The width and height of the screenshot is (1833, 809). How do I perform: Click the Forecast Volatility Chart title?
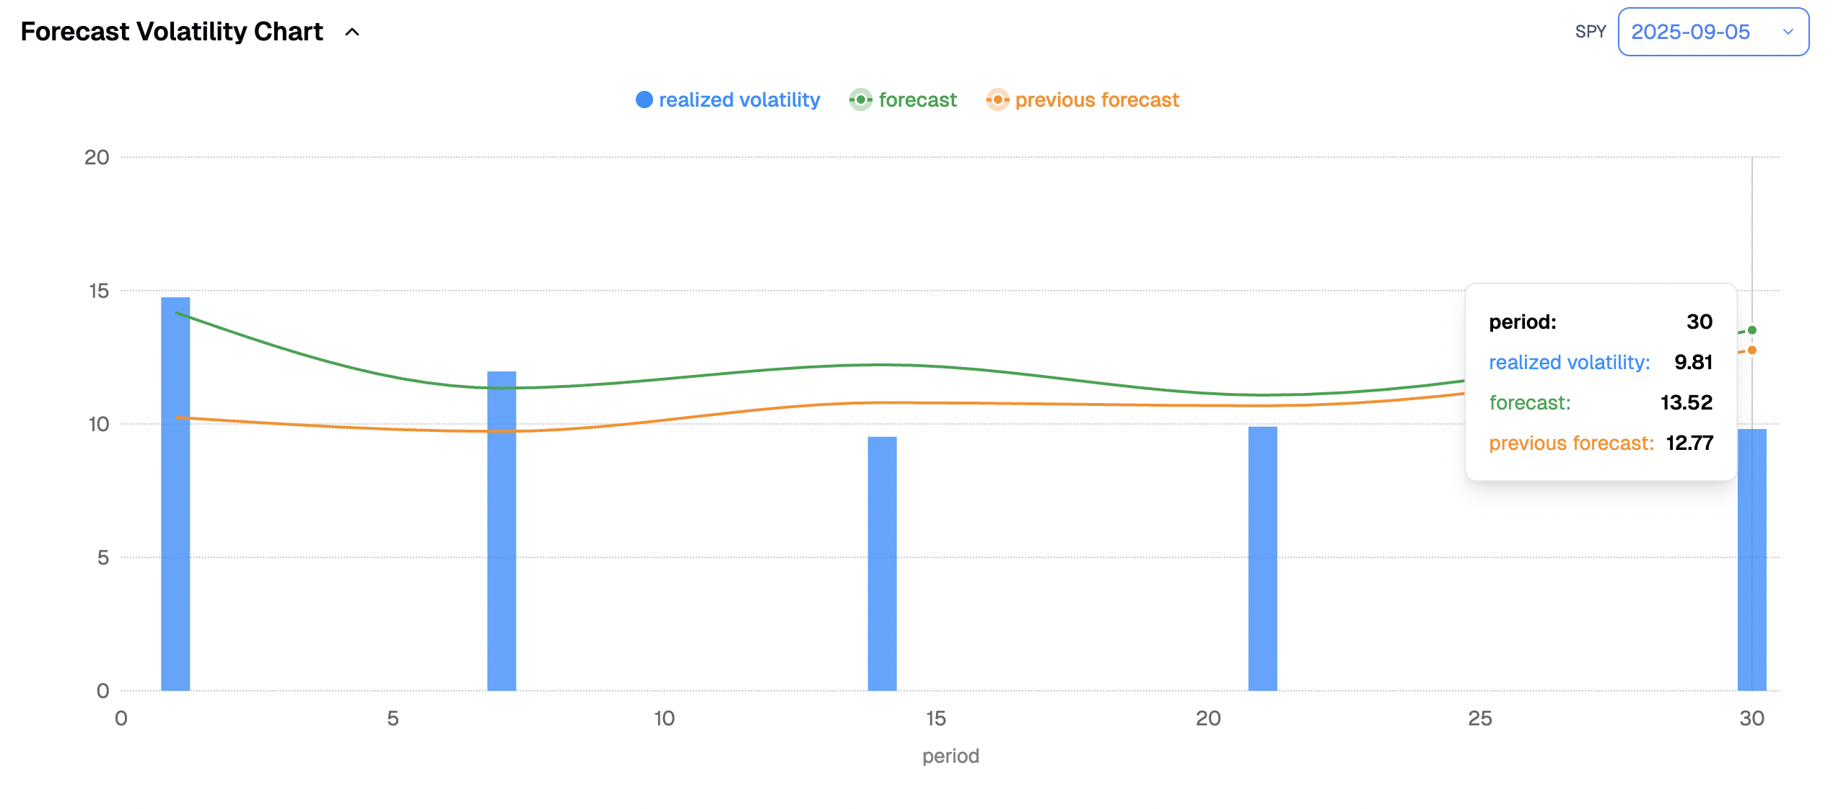(172, 32)
